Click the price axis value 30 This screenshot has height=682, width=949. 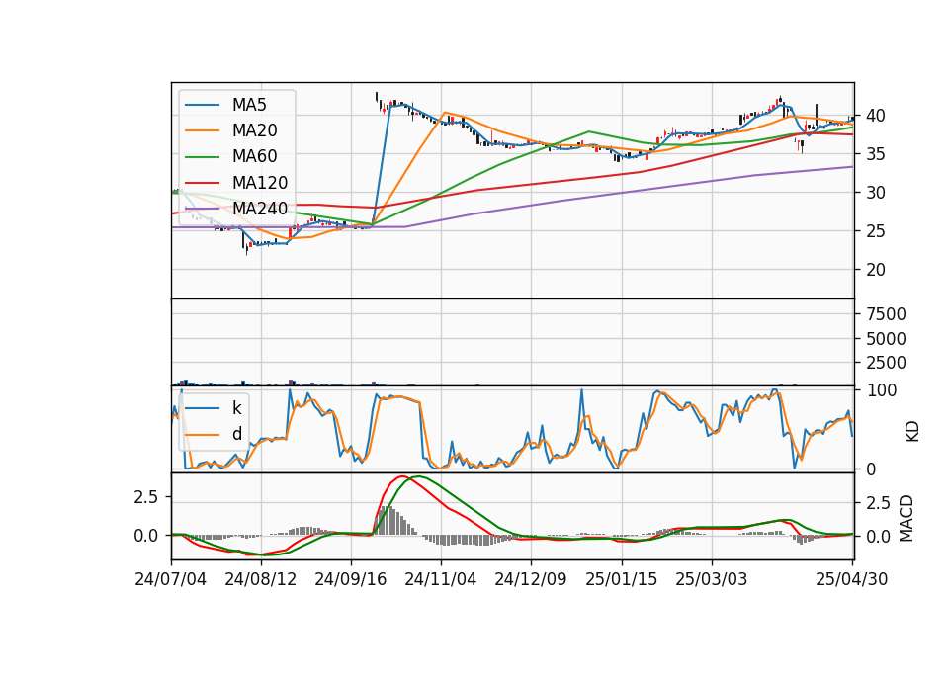(876, 193)
